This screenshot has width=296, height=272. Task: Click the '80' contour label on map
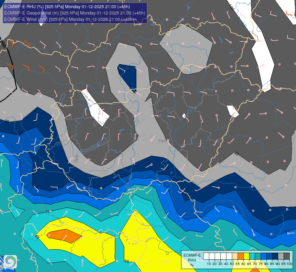(x=287, y=232)
